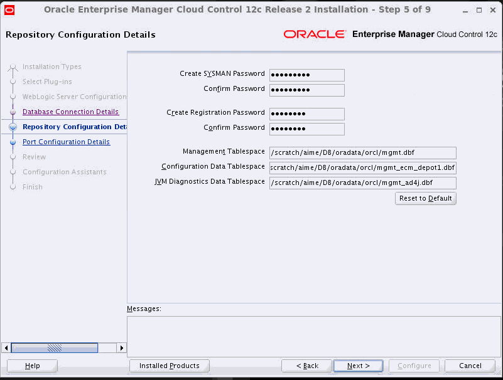The width and height of the screenshot is (503, 380).
Task: Click the WebLogic Server Configuration step label
Action: point(75,97)
